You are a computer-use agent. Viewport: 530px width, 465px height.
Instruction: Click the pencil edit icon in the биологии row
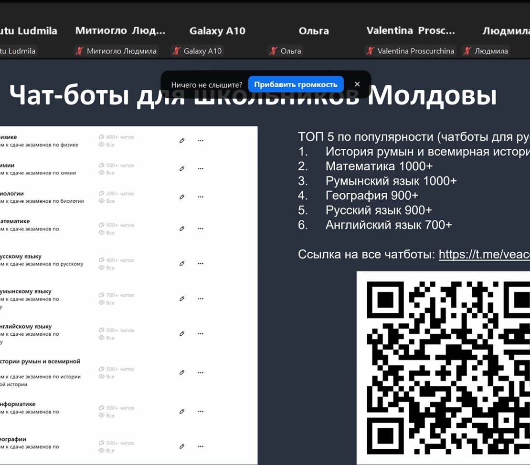pyautogui.click(x=182, y=197)
